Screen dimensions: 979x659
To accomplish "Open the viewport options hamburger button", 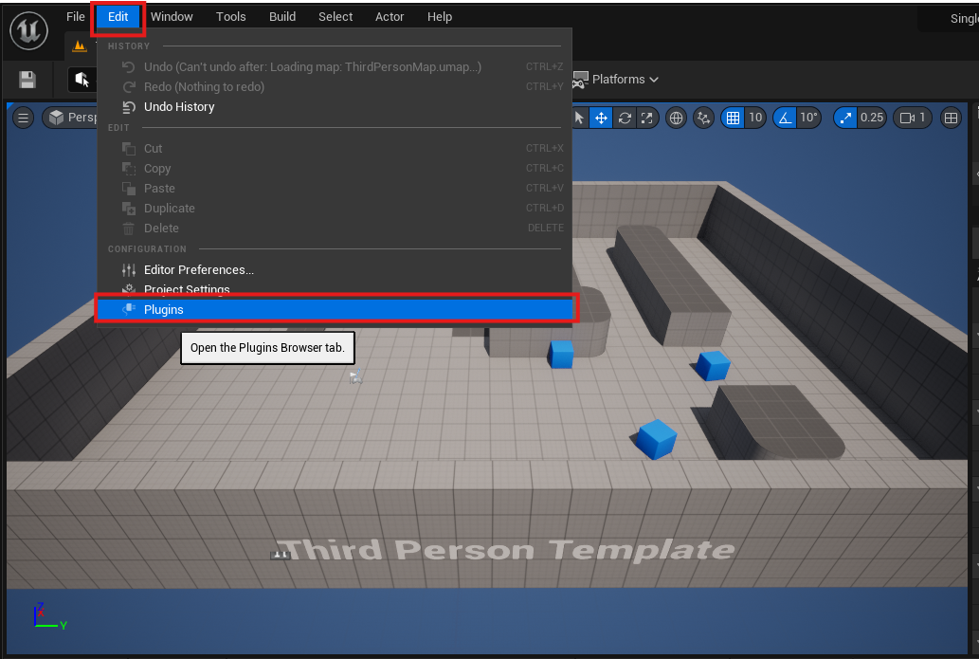I will pyautogui.click(x=23, y=118).
